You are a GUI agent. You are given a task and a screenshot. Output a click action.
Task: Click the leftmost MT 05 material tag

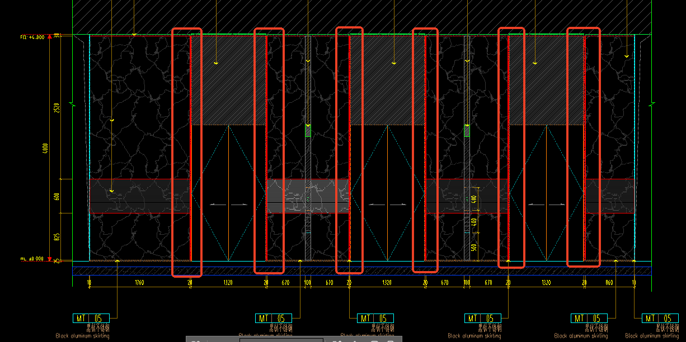tap(91, 319)
